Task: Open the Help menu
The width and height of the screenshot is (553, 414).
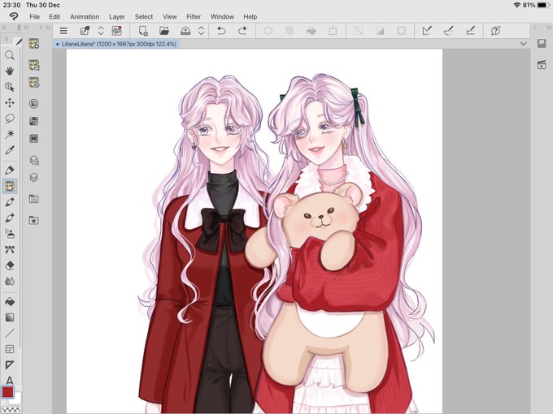Action: click(x=250, y=16)
